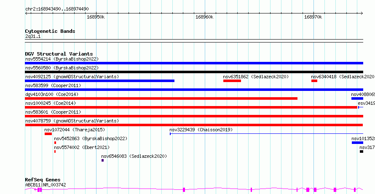Click the Cytogenetic Bands track heading
This screenshot has height=194, width=375.
[x=50, y=31]
